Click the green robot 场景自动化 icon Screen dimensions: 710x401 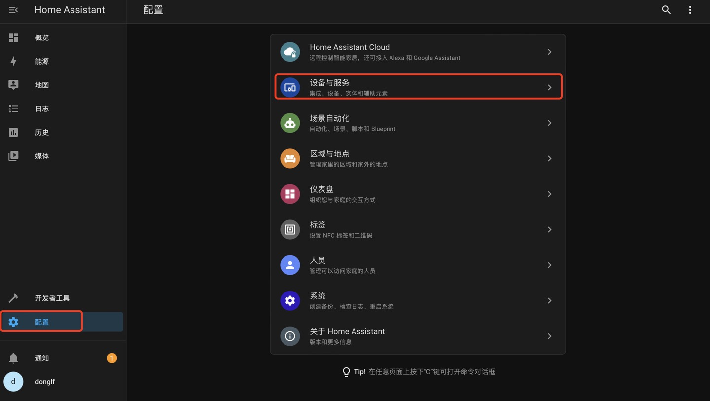(x=290, y=123)
